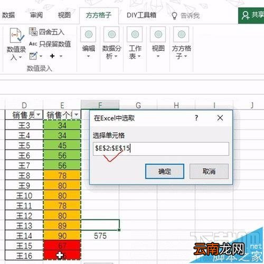Click 王9's orange cell with value 80
This screenshot has width=264, height=264.
pos(62,185)
